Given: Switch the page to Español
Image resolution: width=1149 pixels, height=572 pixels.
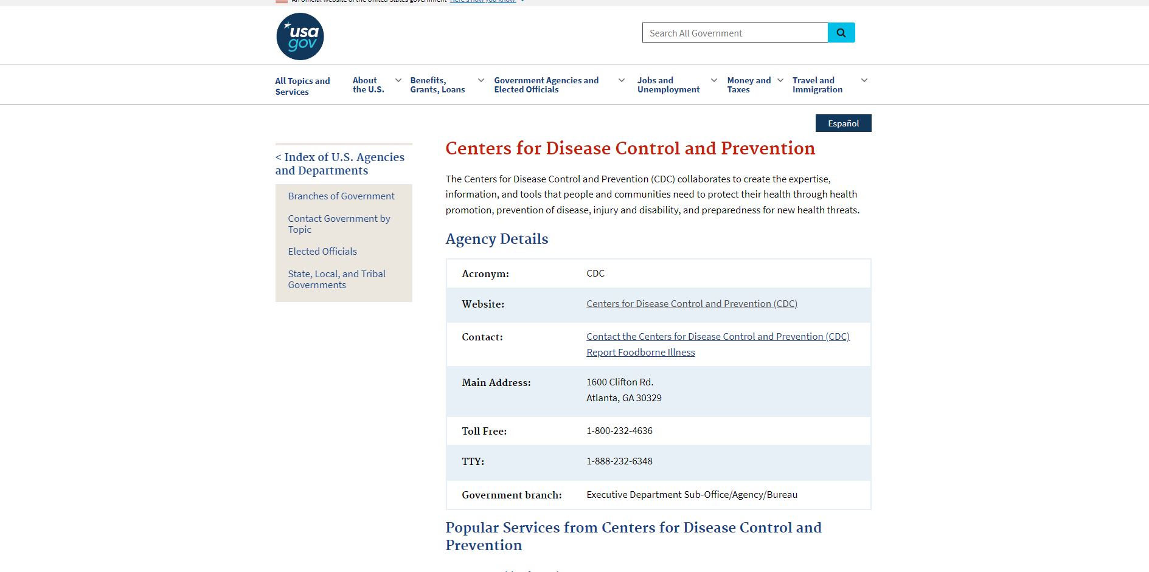Looking at the screenshot, I should pos(843,123).
